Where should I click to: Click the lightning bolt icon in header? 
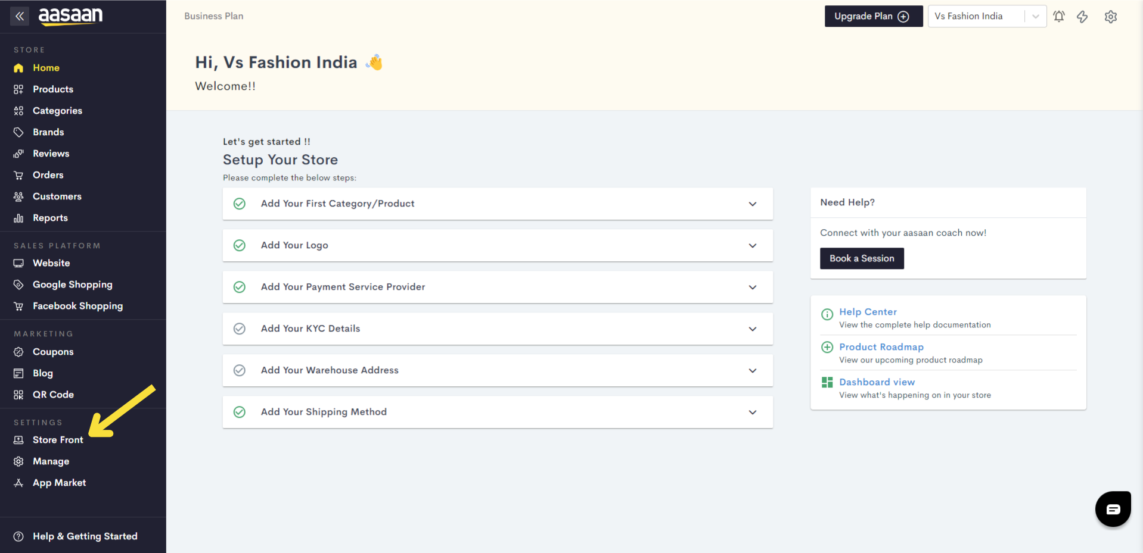pos(1082,17)
